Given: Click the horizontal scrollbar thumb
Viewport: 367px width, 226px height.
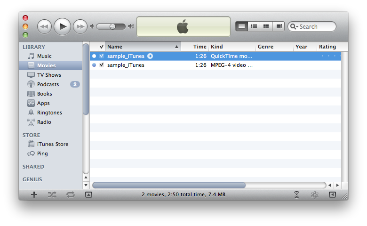Looking at the screenshot, I should (x=169, y=185).
